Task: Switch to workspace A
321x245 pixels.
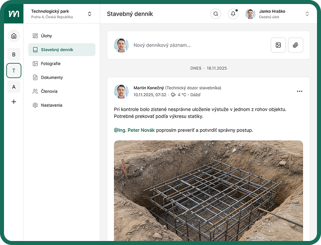Action: pos(14,87)
